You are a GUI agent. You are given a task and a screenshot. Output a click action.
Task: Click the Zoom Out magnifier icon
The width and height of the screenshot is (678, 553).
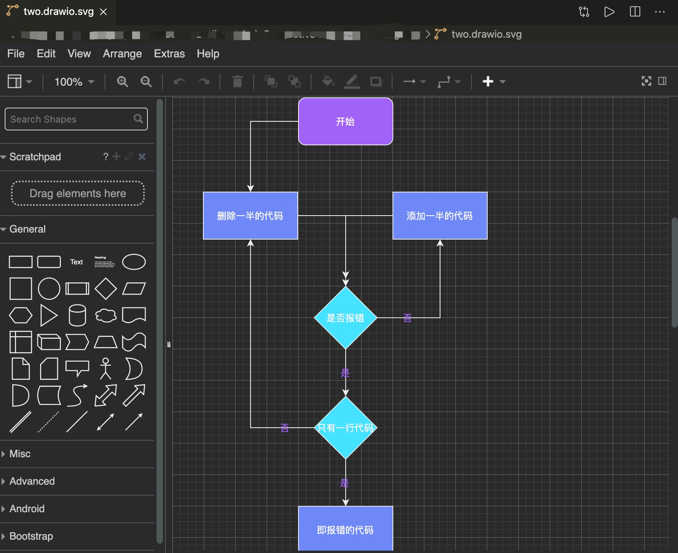(146, 82)
